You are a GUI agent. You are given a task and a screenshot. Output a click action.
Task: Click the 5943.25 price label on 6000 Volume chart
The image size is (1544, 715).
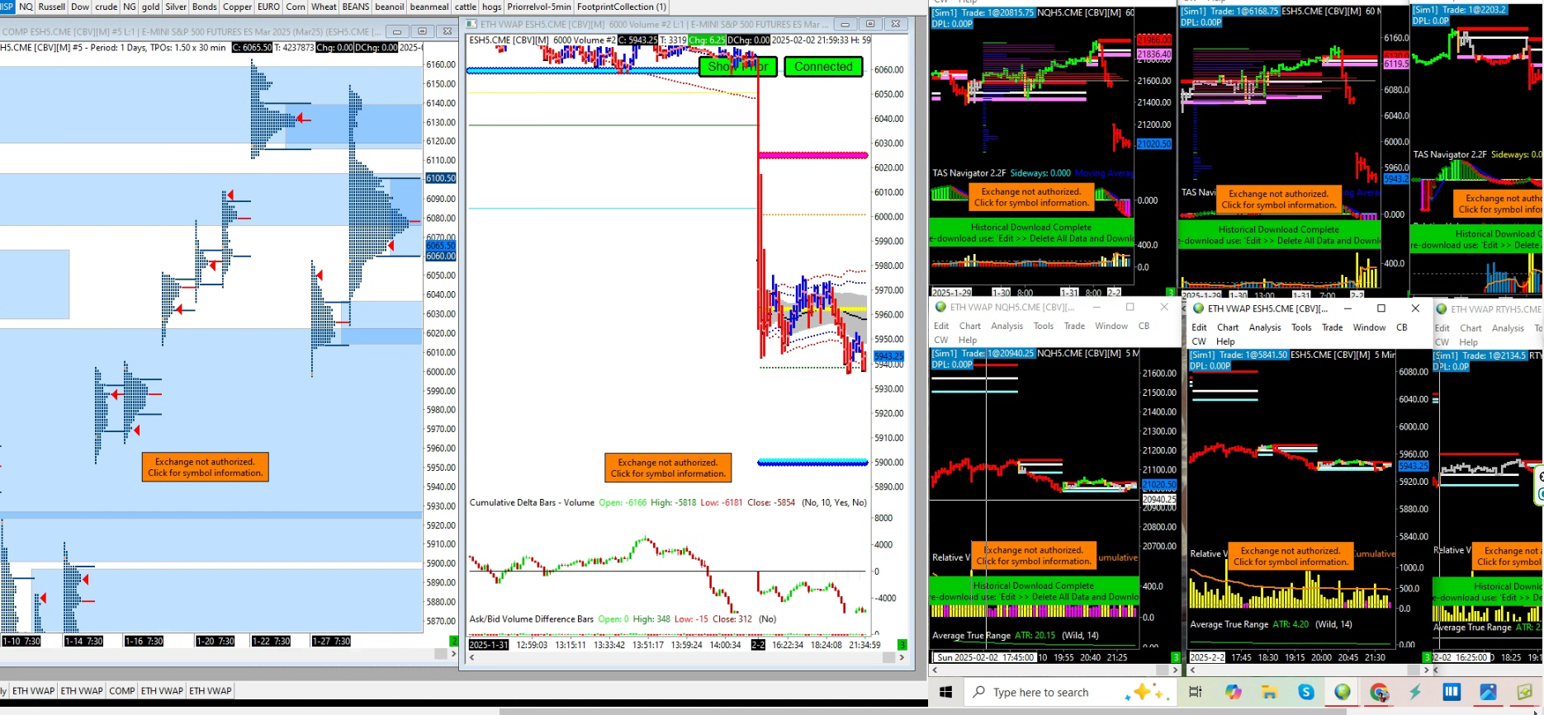coord(889,356)
